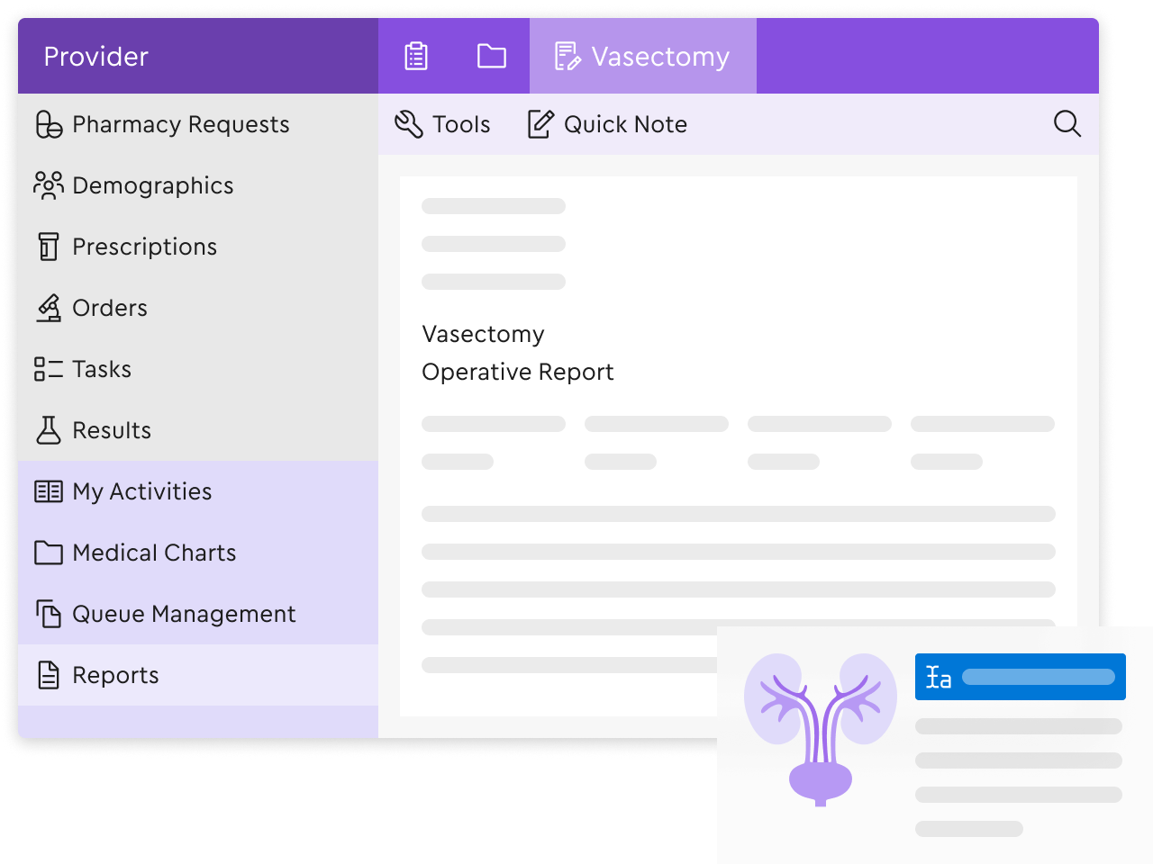Click the blue translate icon in the popup
The width and height of the screenshot is (1153, 864).
click(x=938, y=676)
